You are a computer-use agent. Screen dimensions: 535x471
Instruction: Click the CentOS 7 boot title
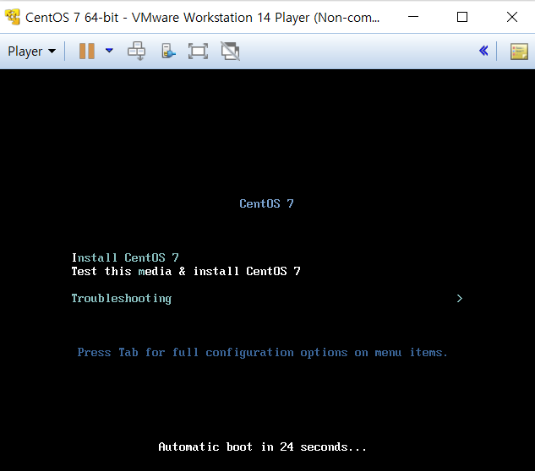point(266,203)
